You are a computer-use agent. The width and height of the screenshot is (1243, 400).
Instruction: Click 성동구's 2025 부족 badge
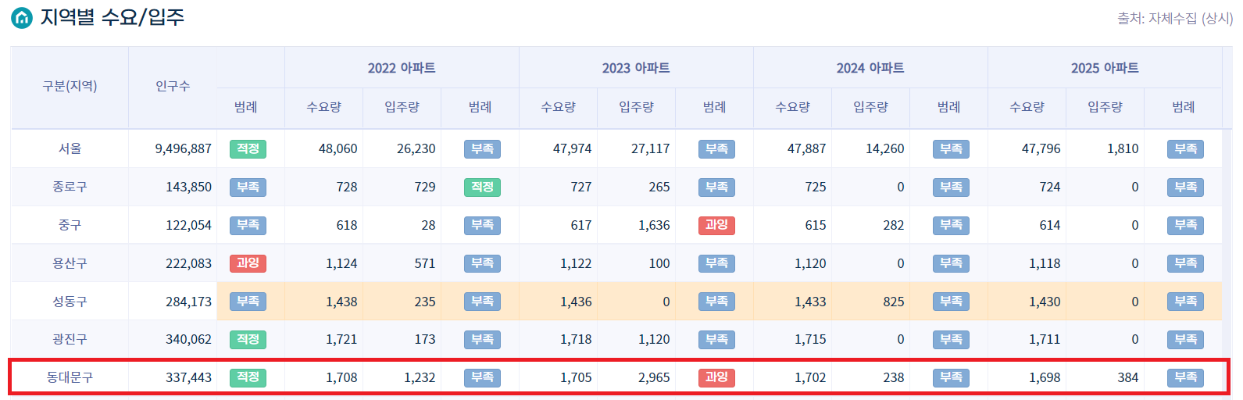1185,302
